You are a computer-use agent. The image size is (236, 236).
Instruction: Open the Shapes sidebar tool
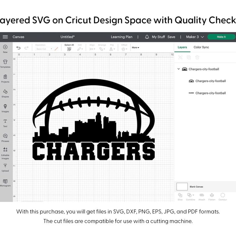coord(5,93)
